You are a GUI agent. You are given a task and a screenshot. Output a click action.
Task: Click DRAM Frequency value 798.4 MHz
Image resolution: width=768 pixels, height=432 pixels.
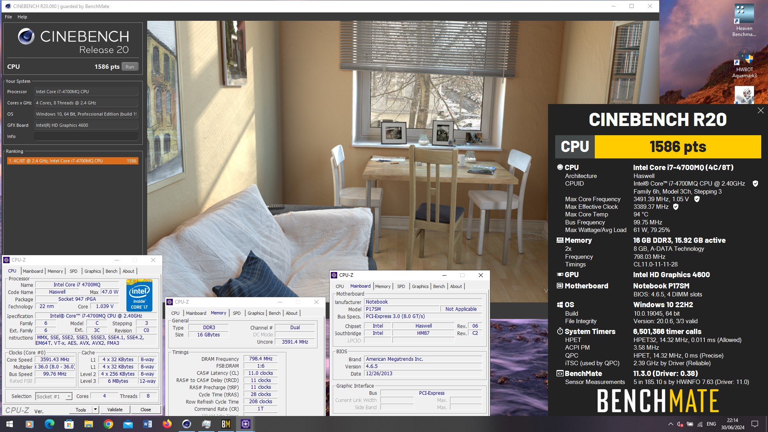(261, 359)
